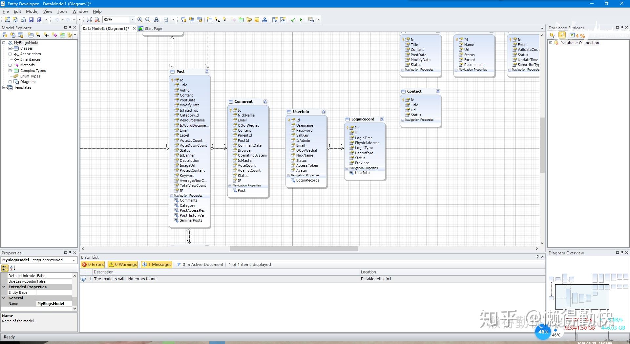Collapse the Post entity using its header arrow

coord(207,71)
